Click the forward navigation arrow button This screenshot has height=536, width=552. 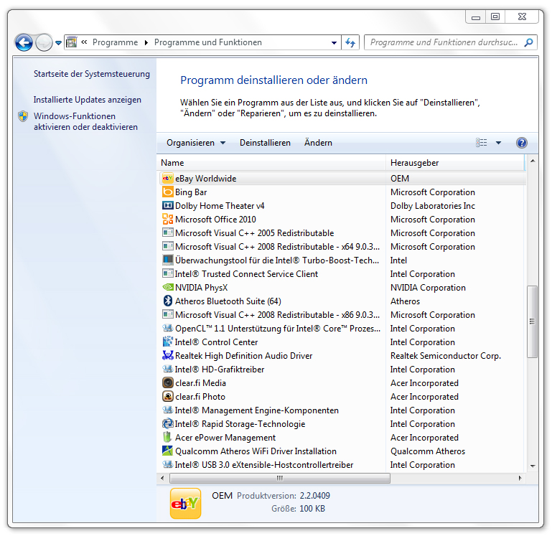click(44, 43)
